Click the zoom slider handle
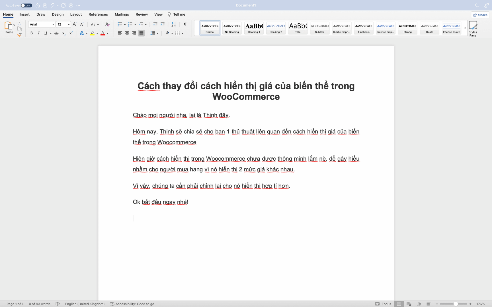This screenshot has width=492, height=307. (x=456, y=304)
